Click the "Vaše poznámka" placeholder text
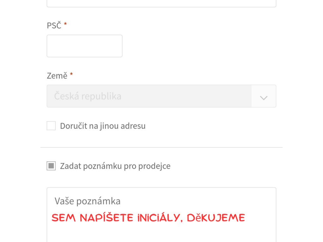323x242 pixels. click(87, 201)
